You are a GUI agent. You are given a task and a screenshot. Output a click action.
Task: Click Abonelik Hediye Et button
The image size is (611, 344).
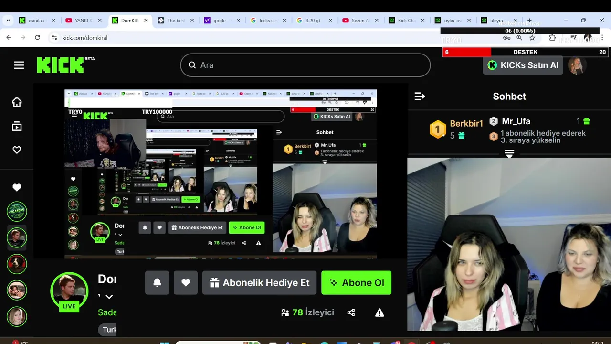[259, 283]
